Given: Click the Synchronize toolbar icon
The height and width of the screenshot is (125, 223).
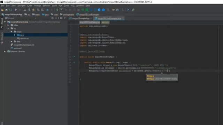Looking at the screenshot, I should (11, 10).
